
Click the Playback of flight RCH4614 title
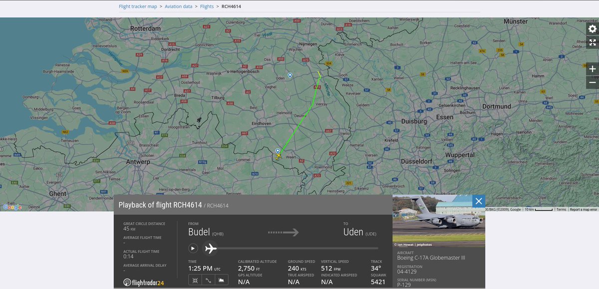pos(160,205)
